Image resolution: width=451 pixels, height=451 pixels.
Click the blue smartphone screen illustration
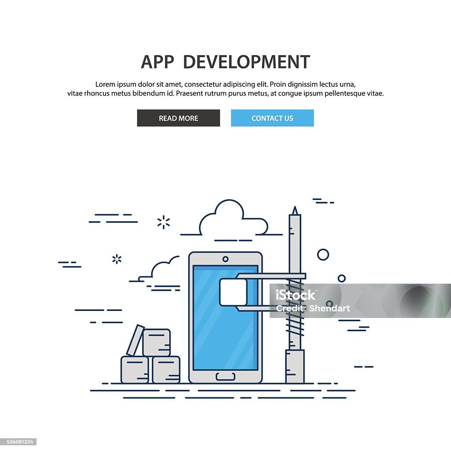coord(225,318)
